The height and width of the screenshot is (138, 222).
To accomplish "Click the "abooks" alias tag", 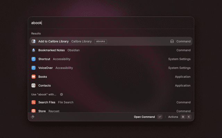I will [101, 41].
